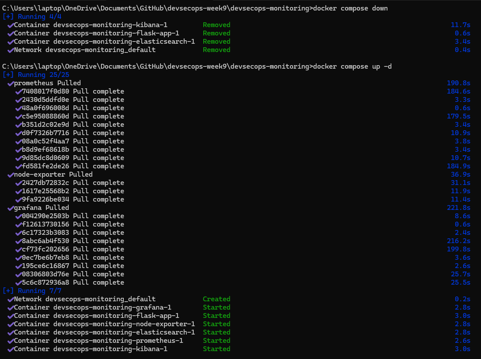Screen dimensions: 481x359
Task: Click the green Created status text
Action: 216,299
